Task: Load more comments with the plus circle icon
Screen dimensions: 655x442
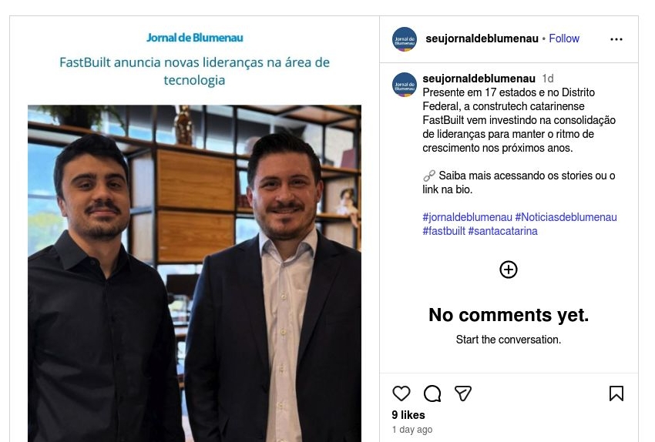Action: pos(509,270)
